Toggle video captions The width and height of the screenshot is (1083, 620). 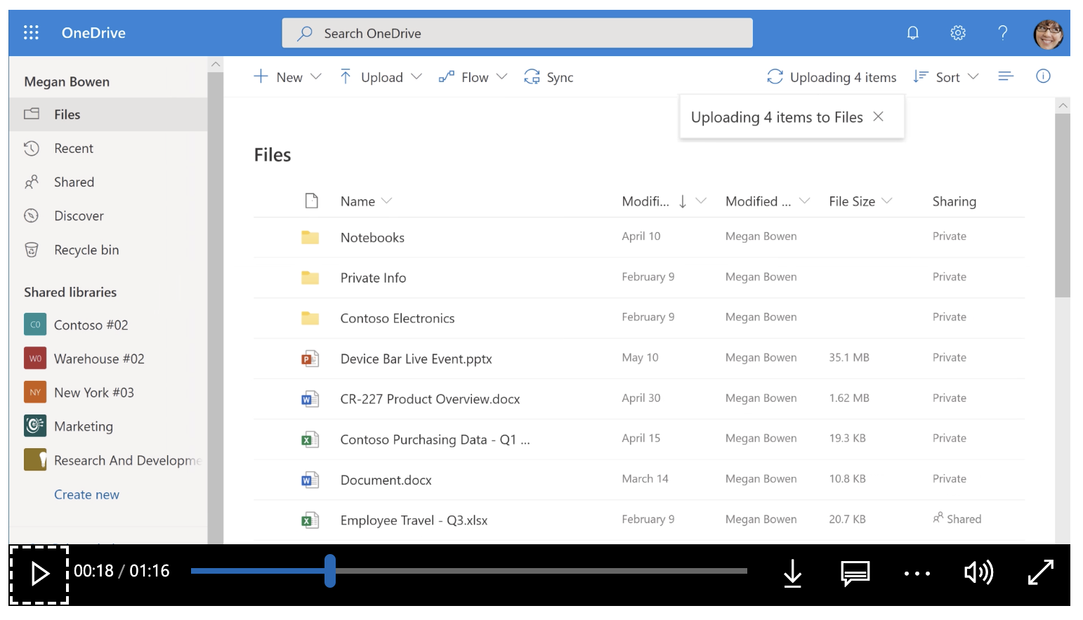click(x=855, y=573)
